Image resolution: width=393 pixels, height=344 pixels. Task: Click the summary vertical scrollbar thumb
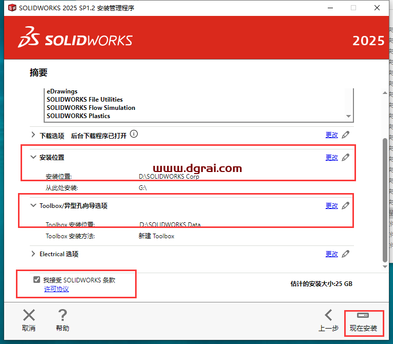click(385, 200)
